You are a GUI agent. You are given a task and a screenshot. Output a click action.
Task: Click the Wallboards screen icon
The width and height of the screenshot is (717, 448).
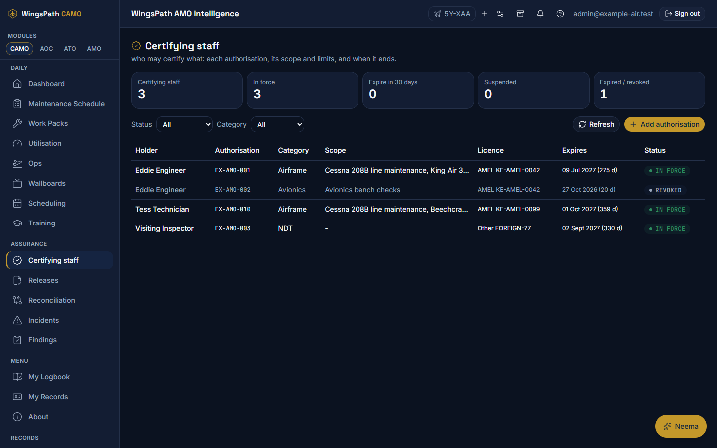coord(17,183)
